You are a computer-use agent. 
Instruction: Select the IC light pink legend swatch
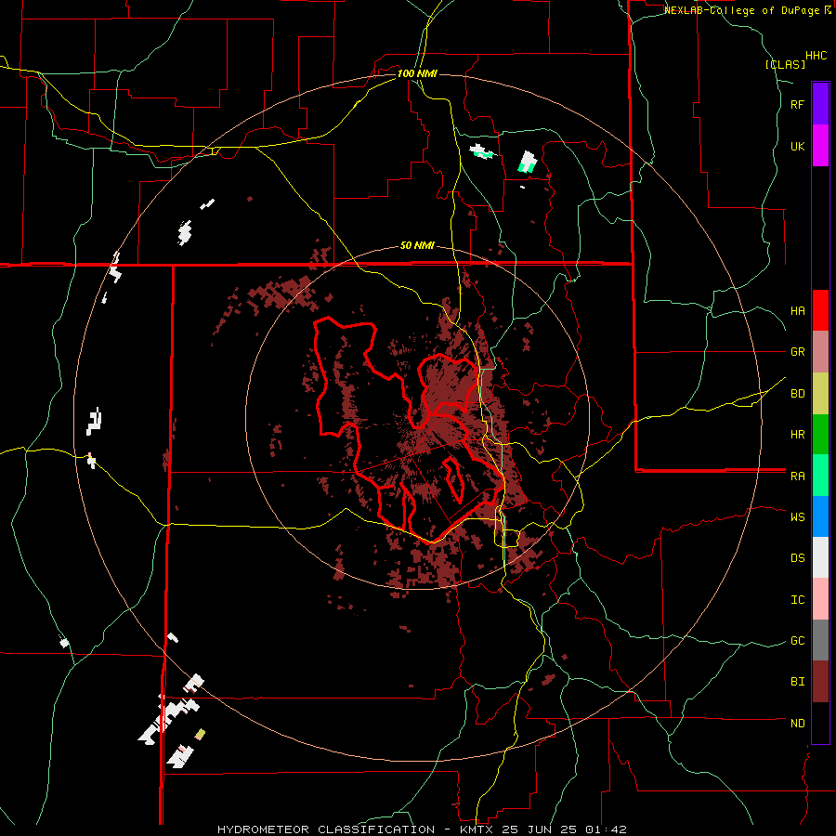click(x=820, y=599)
